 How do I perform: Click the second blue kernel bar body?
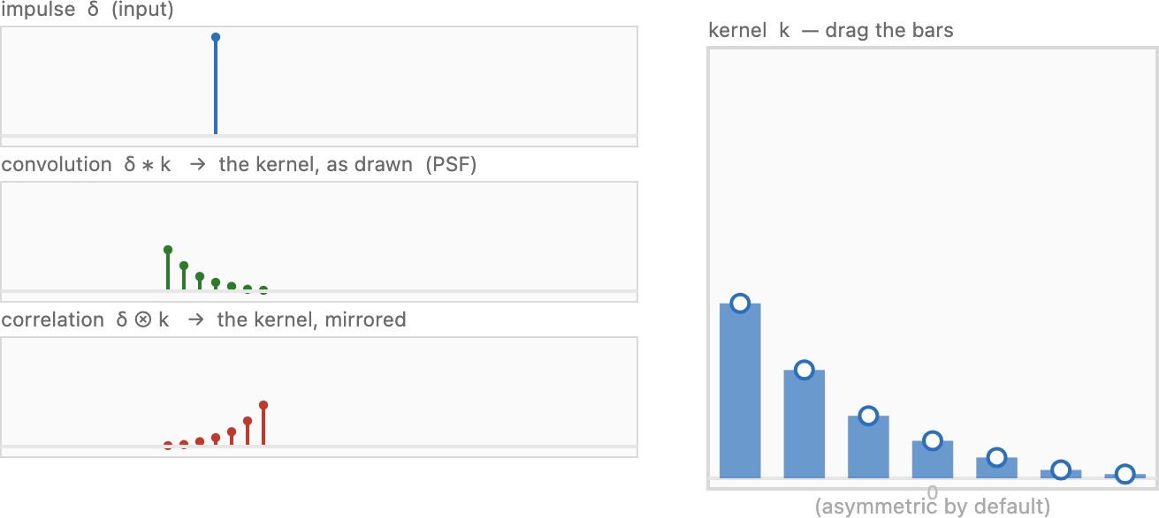[x=804, y=424]
